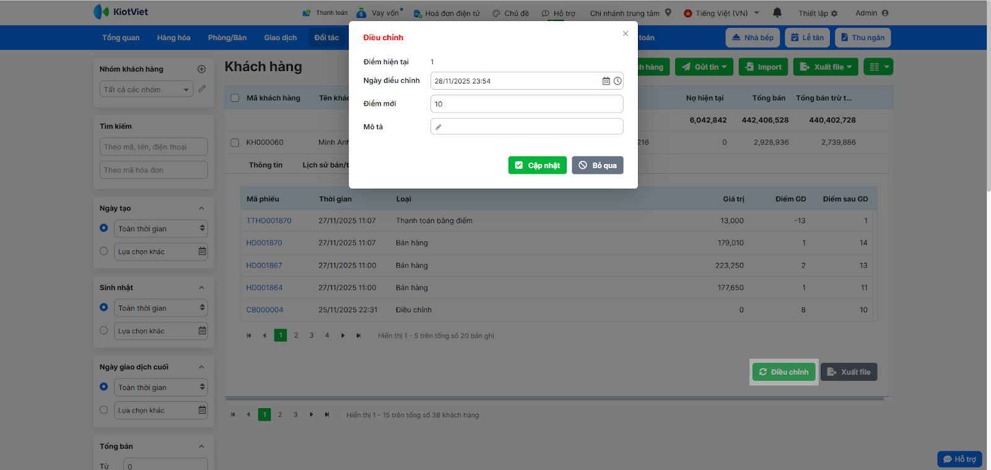Open calendar icon under Ngày tạo
The width and height of the screenshot is (991, 470).
pos(202,251)
